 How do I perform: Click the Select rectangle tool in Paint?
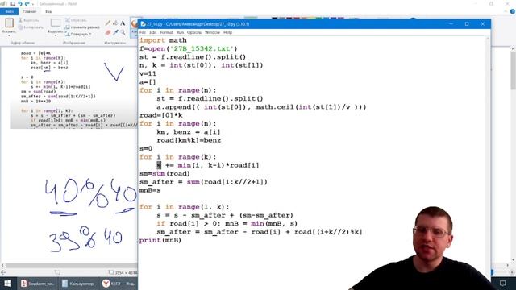(x=56, y=23)
